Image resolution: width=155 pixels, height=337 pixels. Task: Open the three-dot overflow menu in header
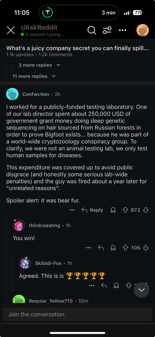[x=123, y=30]
